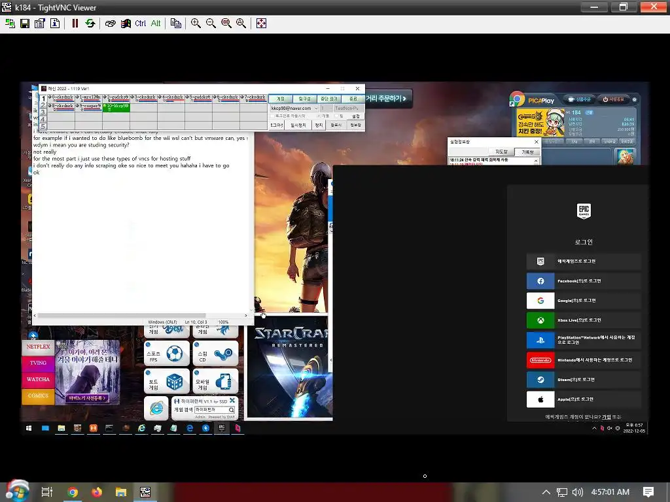
Task: Show connection info icon in toolbar
Action: [x=55, y=24]
